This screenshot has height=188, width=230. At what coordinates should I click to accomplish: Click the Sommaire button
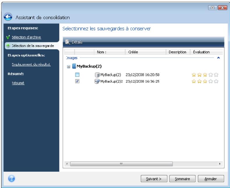182,179
